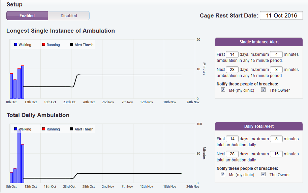Click the Single Instance Alert panel header
The width and height of the screenshot is (308, 193).
coord(259,42)
